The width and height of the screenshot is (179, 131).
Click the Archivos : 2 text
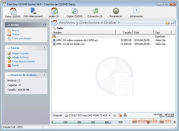[x=14, y=81]
